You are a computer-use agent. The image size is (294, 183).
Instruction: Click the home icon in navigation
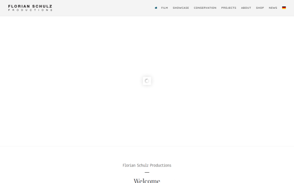(156, 8)
